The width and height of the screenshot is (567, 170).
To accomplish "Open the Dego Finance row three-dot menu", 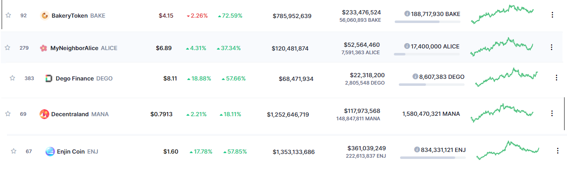I will 556,77.
